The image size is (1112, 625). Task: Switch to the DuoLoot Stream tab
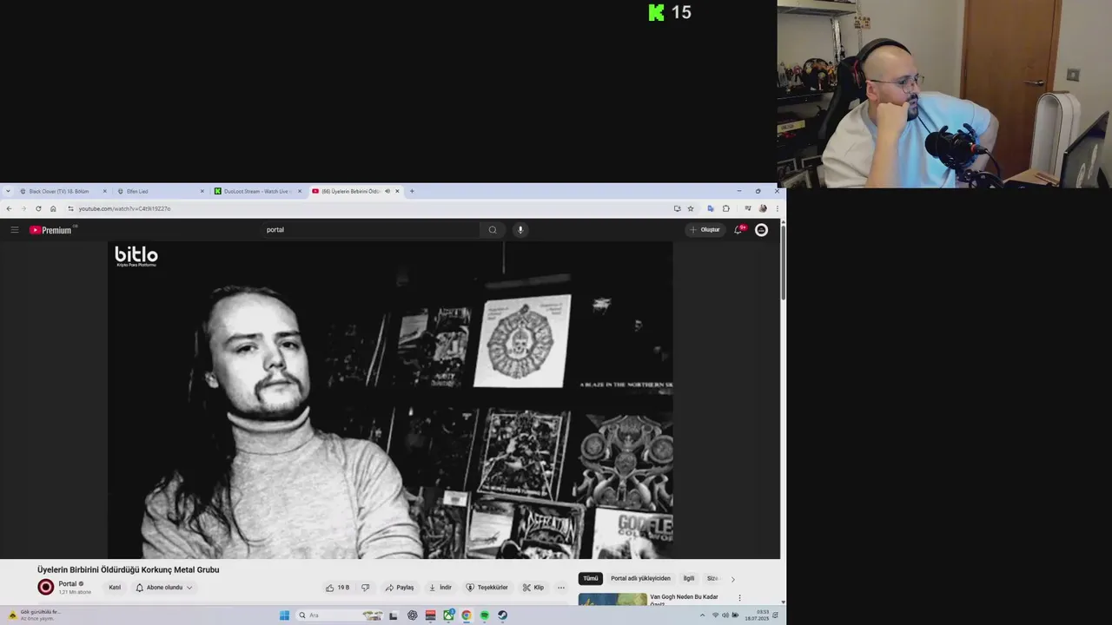coord(258,191)
